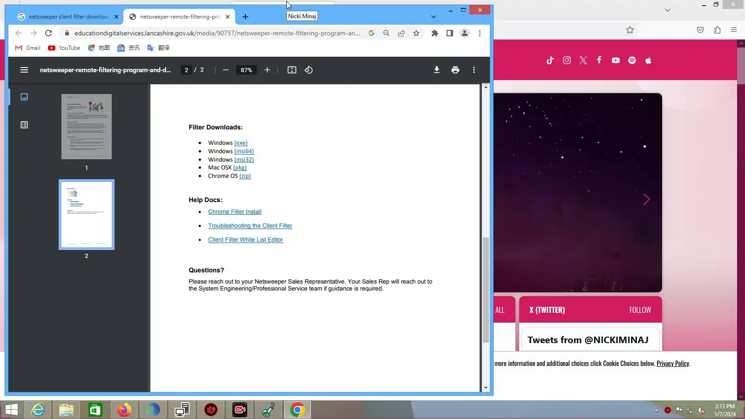Open Chrome zoom magnifier in address bar
Image resolution: width=745 pixels, height=419 pixels.
[386, 33]
